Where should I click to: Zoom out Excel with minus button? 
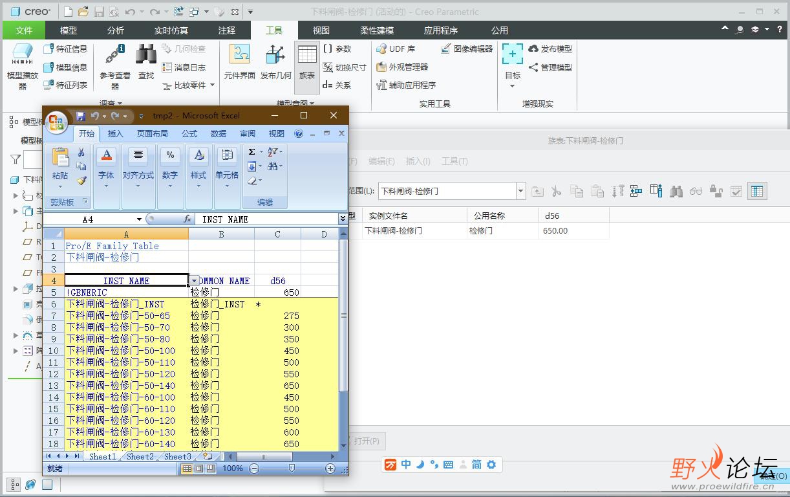click(254, 469)
